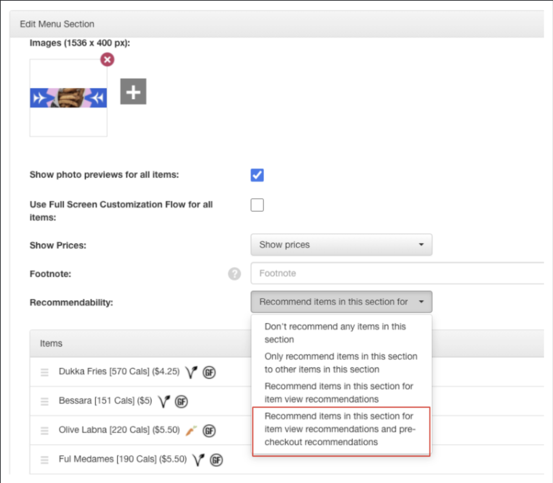This screenshot has width=553, height=483.
Task: Open the Recommendability dropdown
Action: point(341,302)
